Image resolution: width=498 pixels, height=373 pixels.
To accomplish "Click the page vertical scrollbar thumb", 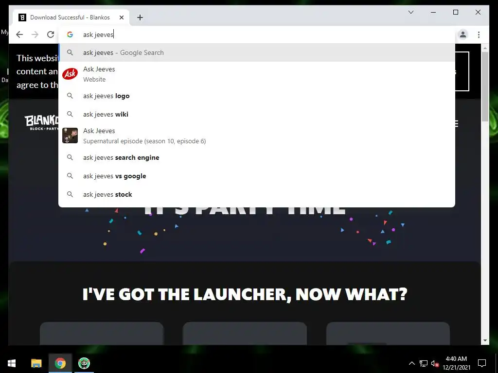I will point(485,86).
